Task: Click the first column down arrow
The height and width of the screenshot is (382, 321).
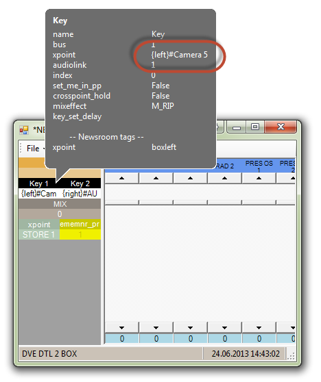Action: pyautogui.click(x=122, y=328)
